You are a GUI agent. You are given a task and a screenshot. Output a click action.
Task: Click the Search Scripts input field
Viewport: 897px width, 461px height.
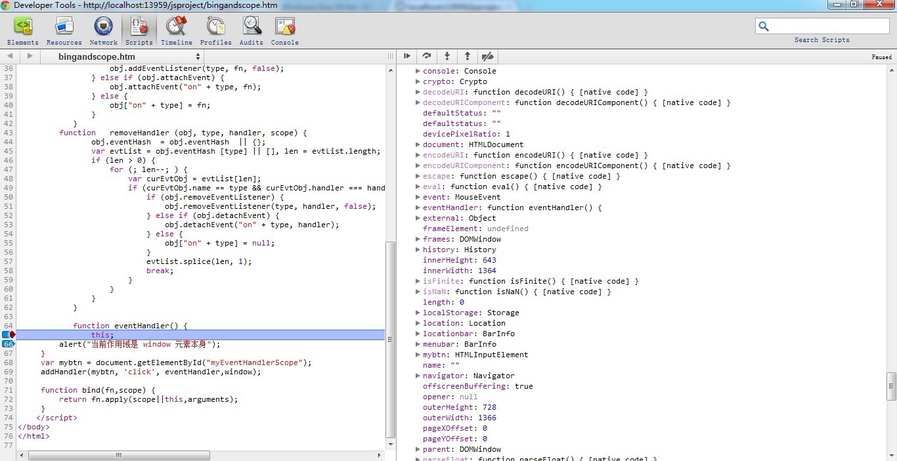click(x=829, y=26)
